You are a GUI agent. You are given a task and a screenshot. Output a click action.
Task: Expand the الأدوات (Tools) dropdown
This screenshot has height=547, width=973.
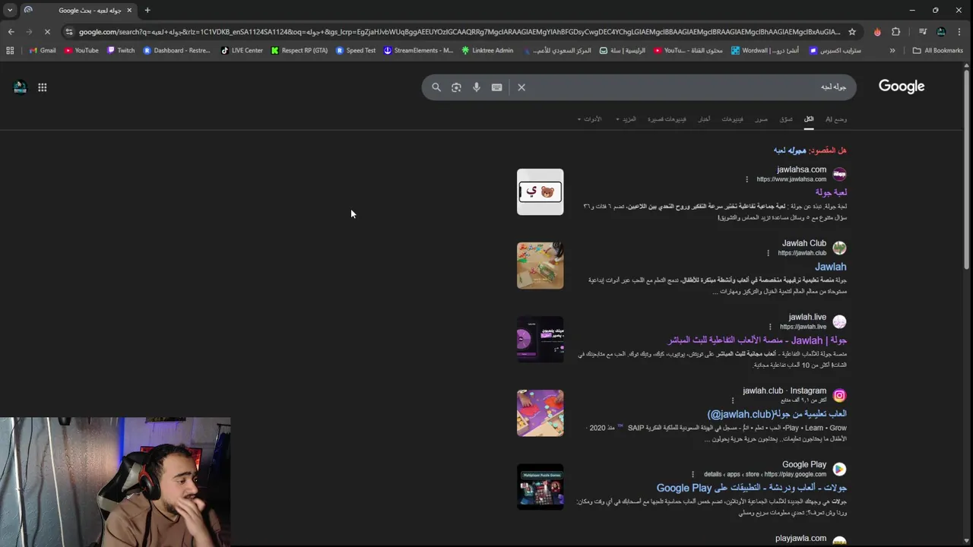[589, 119]
